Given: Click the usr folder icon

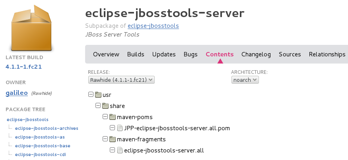Looking at the screenshot, I should pos(98,95).
